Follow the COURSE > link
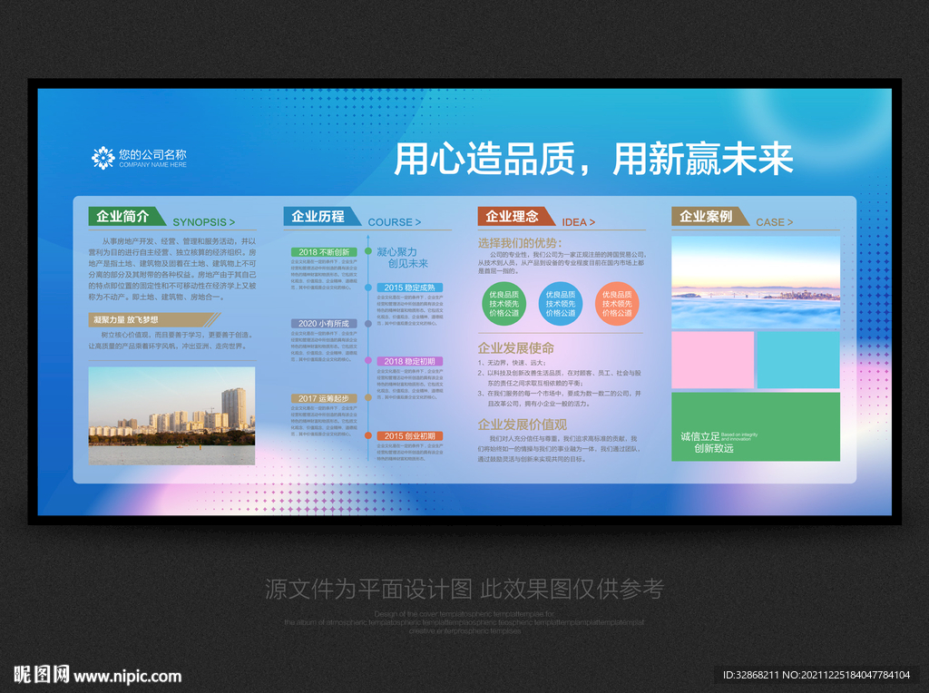The height and width of the screenshot is (693, 929). (395, 222)
